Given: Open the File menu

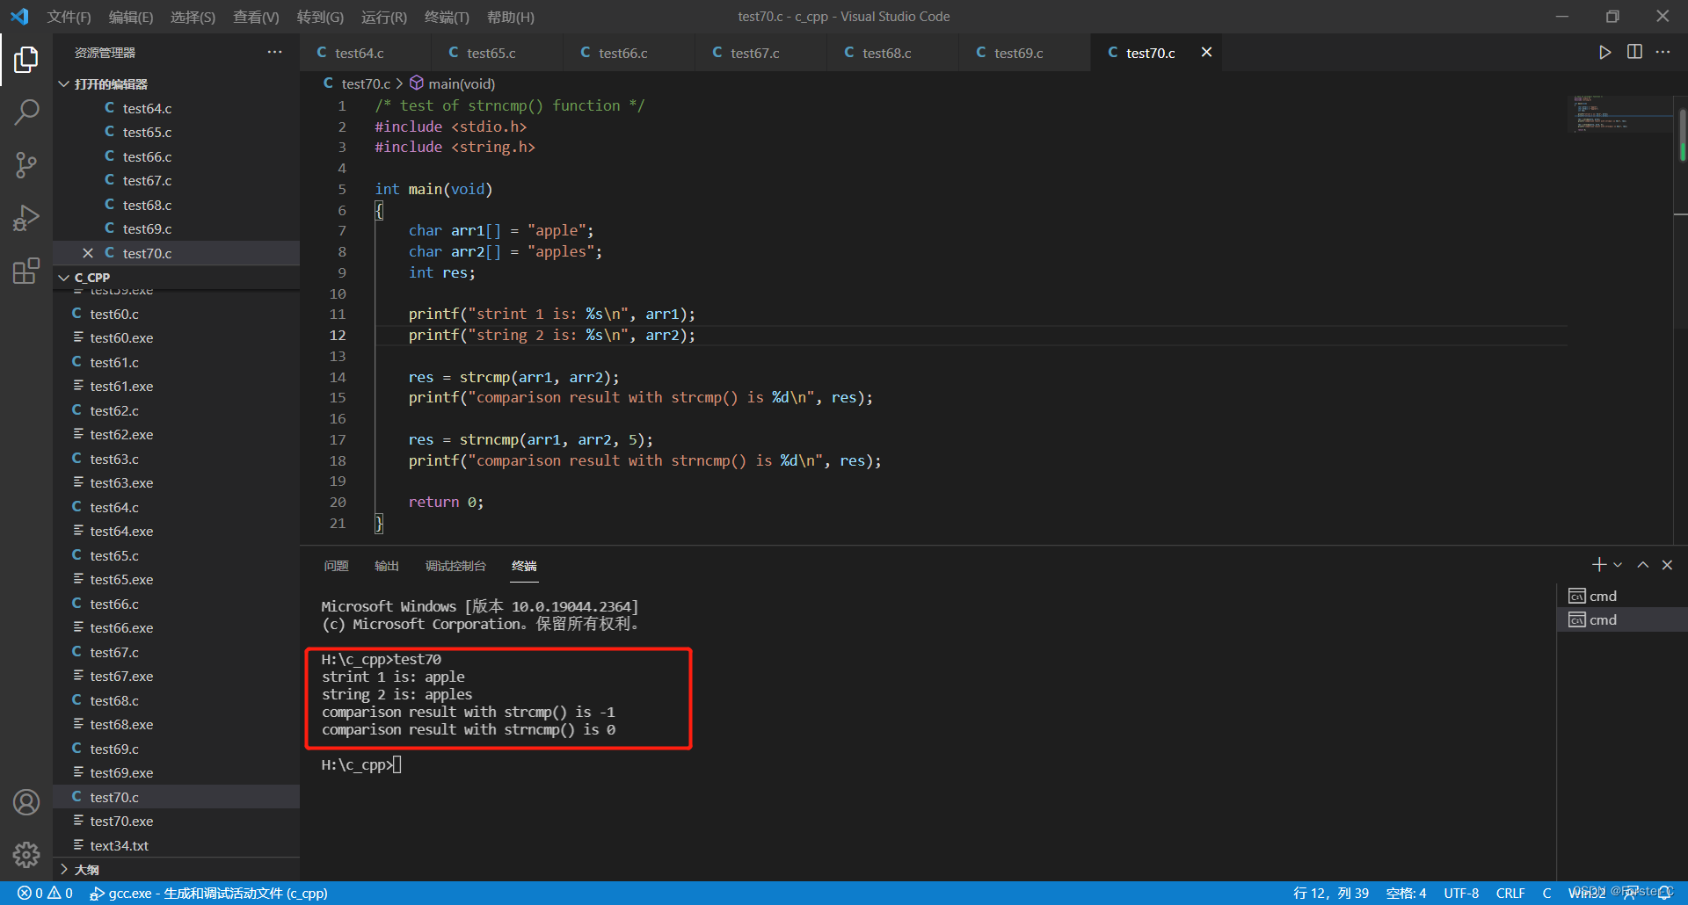Looking at the screenshot, I should click(x=69, y=17).
